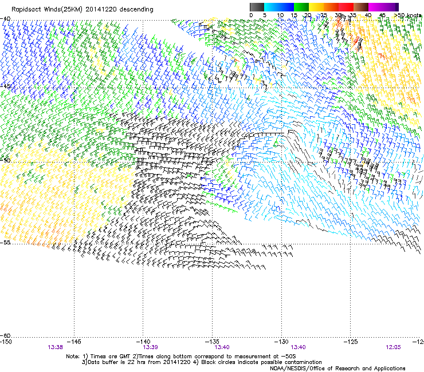Click the "-55" latitude label

[x=5, y=242]
